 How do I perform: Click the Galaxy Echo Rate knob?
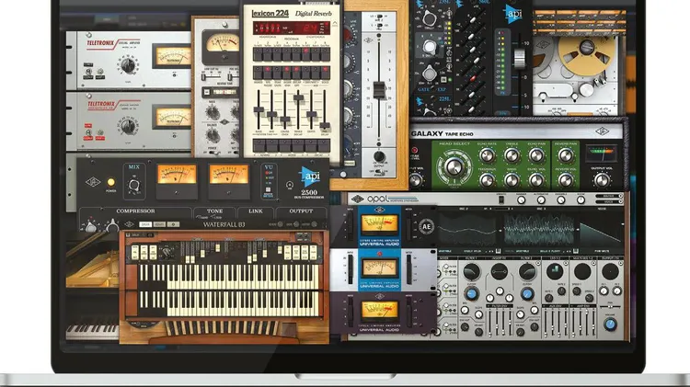[487, 155]
